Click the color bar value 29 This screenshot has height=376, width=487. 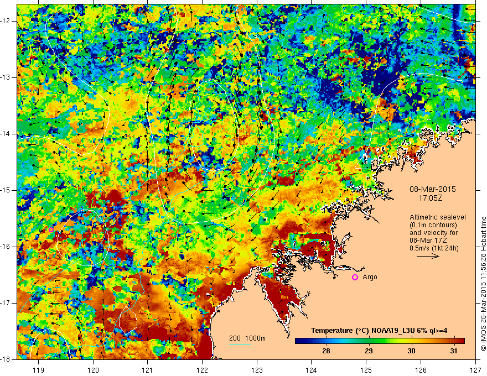[369, 351]
